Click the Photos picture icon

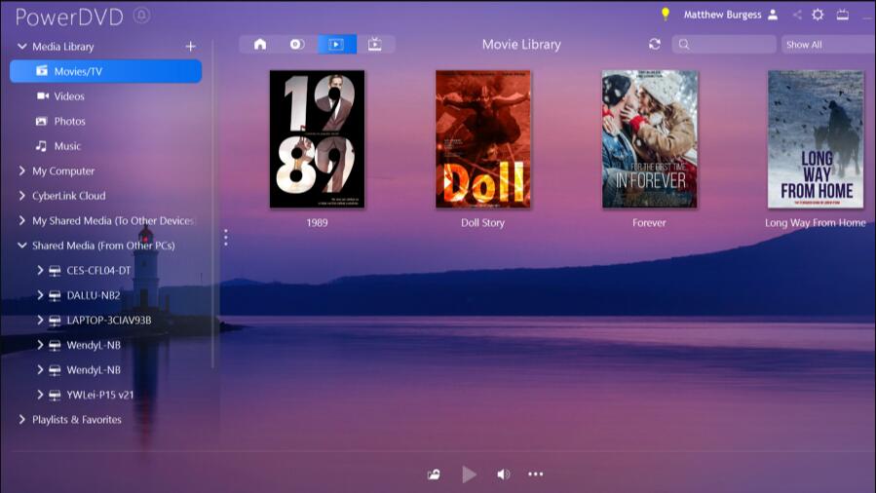41,121
